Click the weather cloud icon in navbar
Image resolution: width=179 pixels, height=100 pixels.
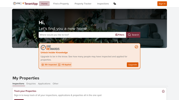(115, 4)
